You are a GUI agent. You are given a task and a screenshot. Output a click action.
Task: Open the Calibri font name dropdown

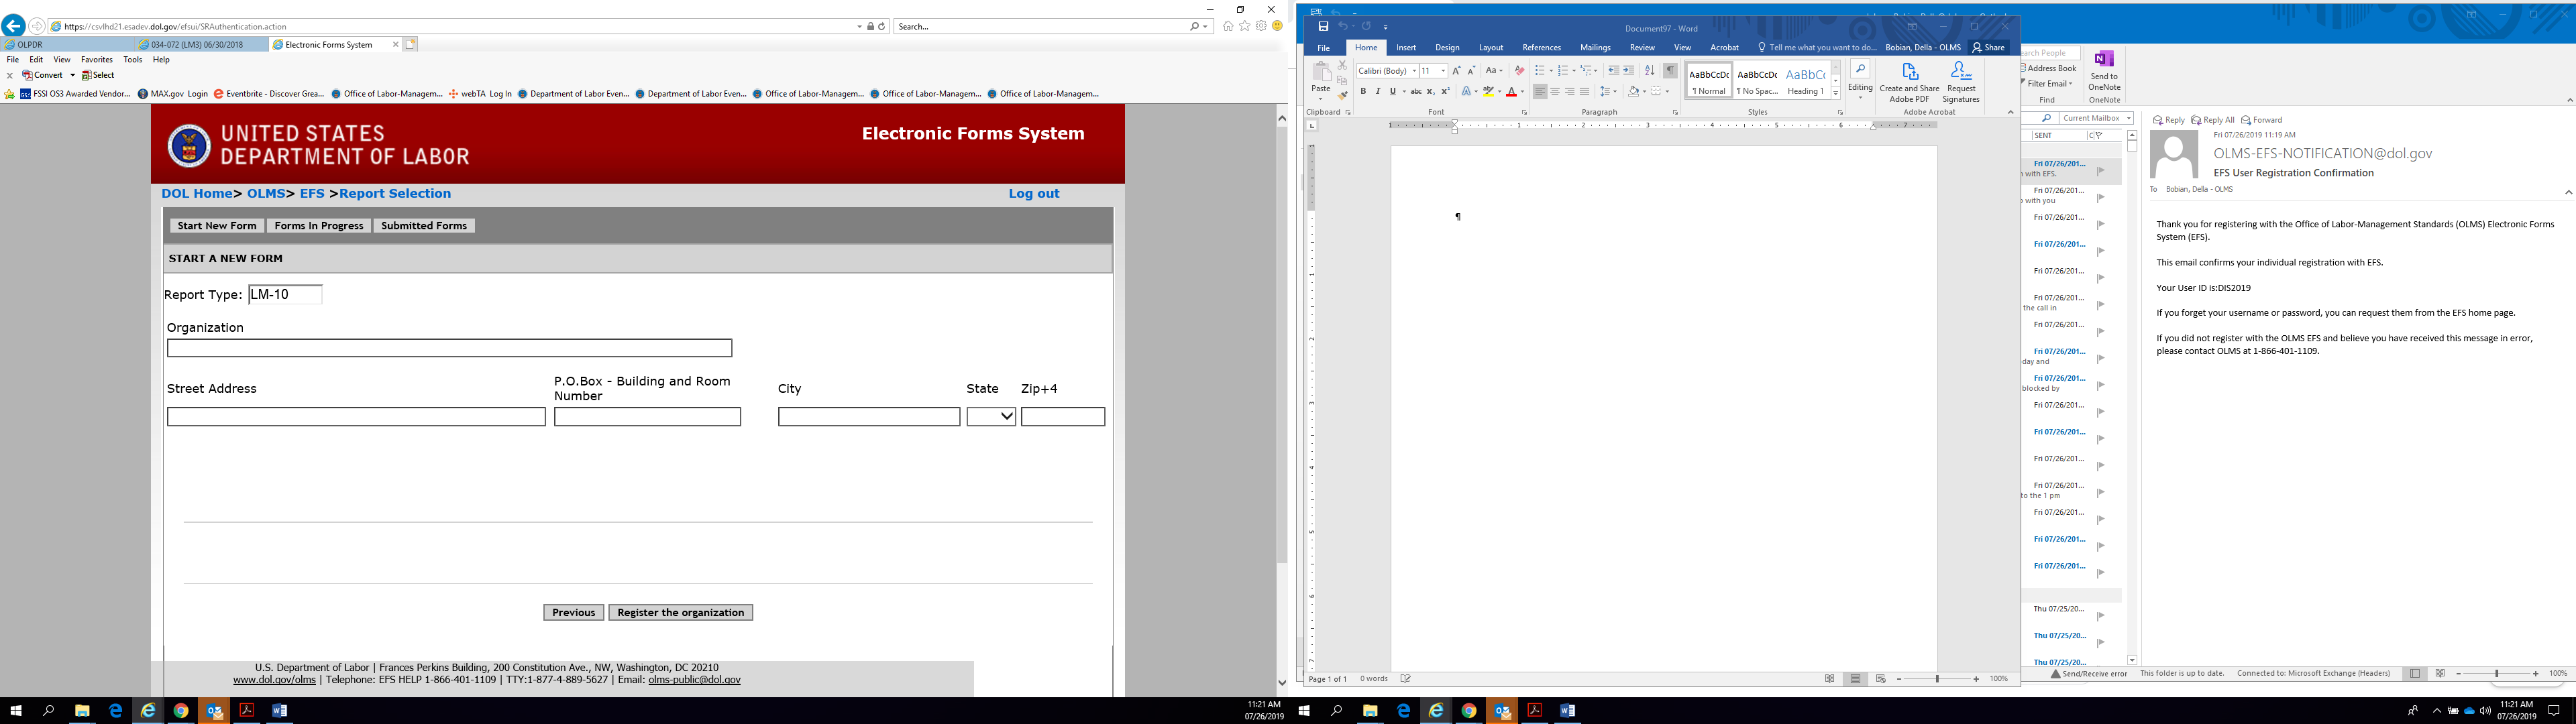pos(1414,70)
